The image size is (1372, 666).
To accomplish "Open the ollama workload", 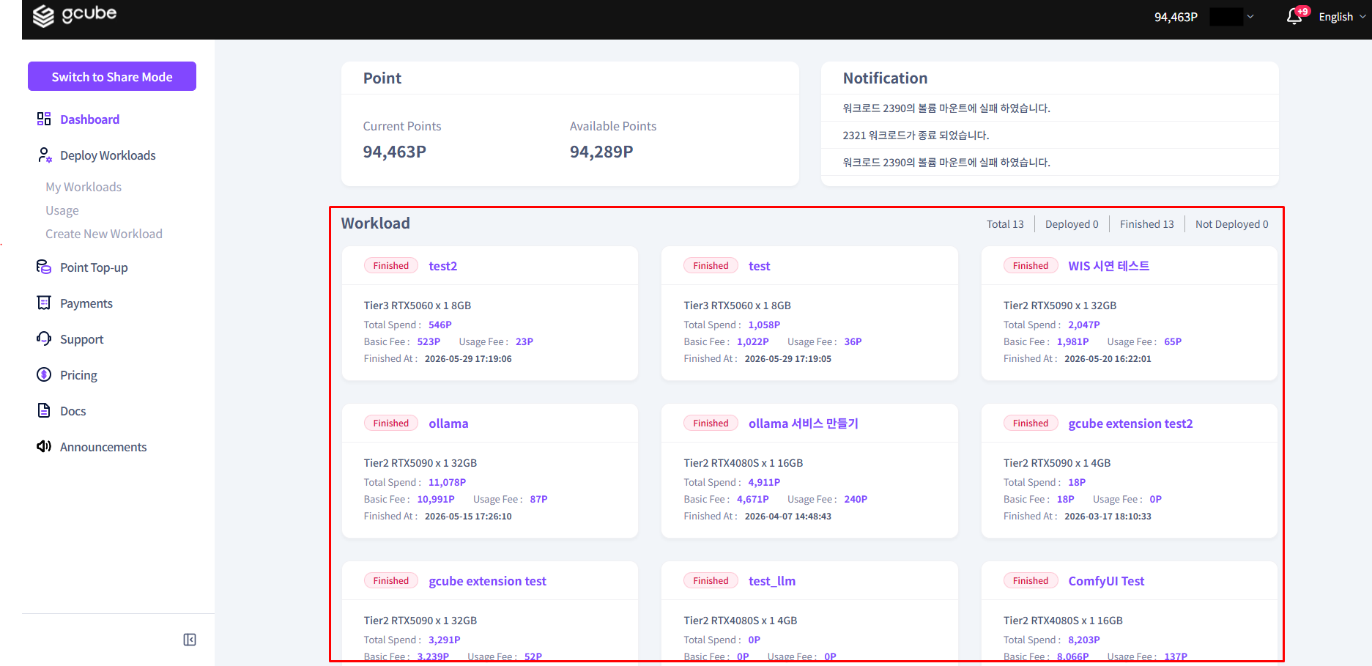I will click(448, 423).
